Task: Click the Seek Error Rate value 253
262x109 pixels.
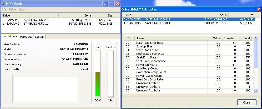Action: click(x=218, y=57)
